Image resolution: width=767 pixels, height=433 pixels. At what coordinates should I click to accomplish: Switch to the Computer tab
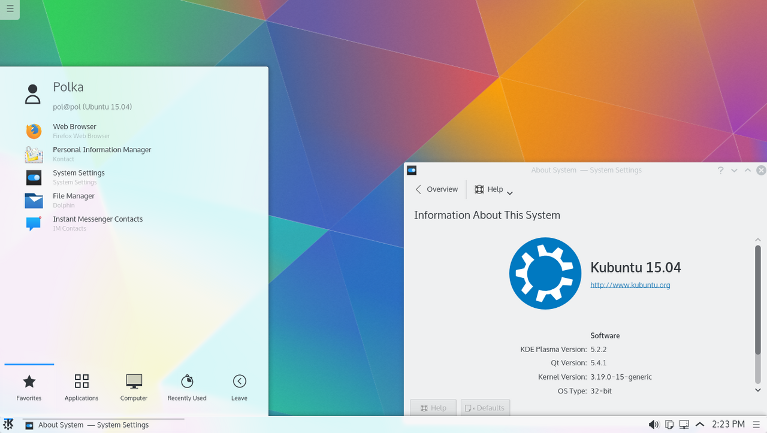coord(134,387)
